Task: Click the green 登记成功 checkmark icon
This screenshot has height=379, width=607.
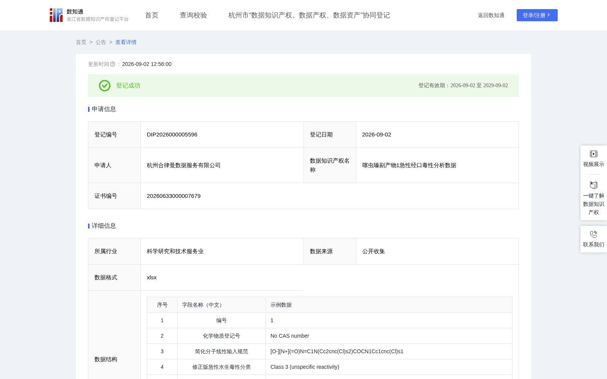Action: [x=105, y=86]
